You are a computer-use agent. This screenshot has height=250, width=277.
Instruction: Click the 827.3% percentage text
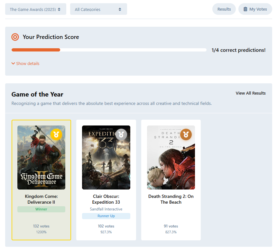[x=171, y=232]
